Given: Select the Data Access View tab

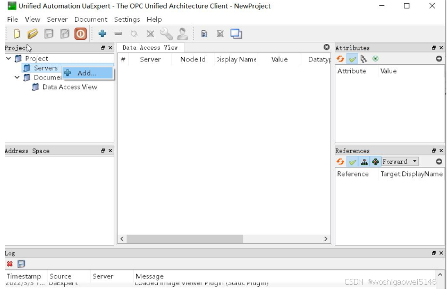Looking at the screenshot, I should click(x=150, y=48).
